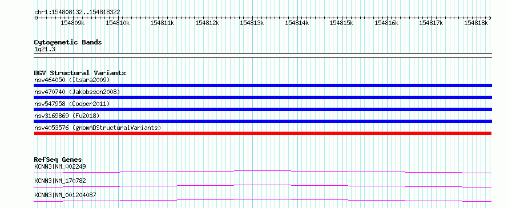Open the KCNN3|NM_170782 transcript label
Image resolution: width=508 pixels, height=208 pixels.
tap(60, 181)
